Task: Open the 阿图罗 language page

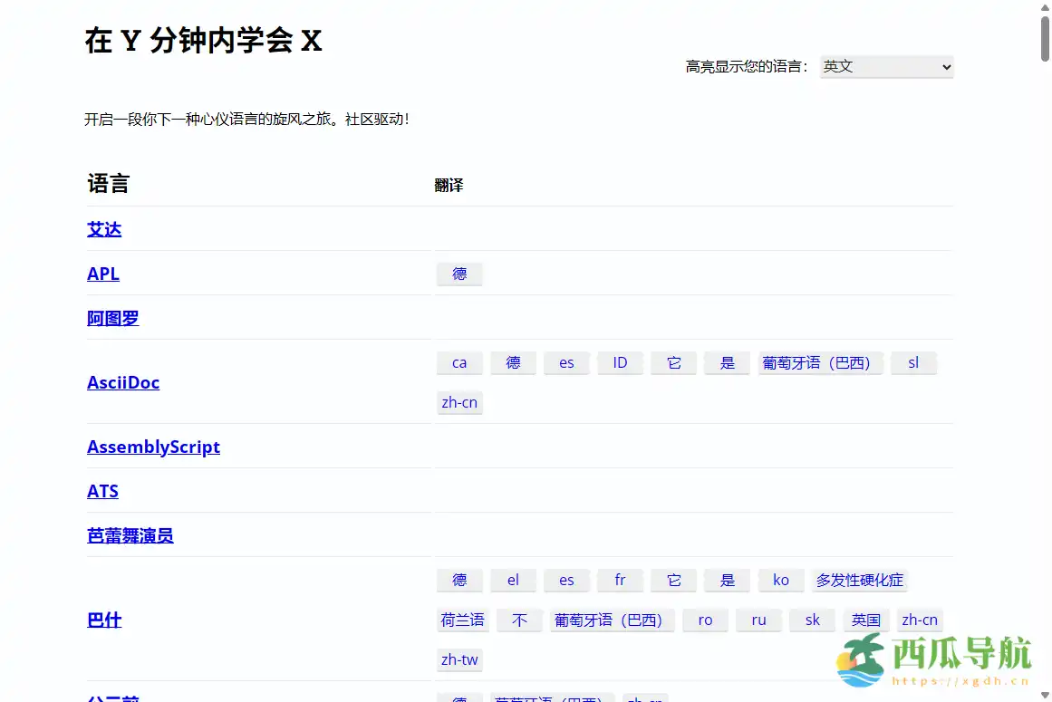Action: pos(112,318)
